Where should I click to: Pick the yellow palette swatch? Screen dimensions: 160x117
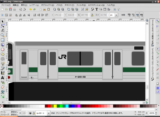[55, 106]
